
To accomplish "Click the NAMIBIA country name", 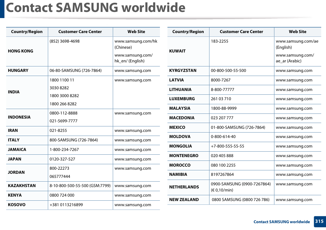I will point(178,174).
